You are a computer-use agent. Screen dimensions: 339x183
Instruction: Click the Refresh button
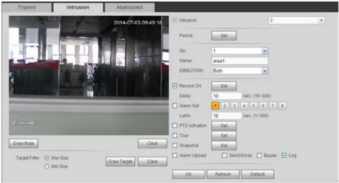tap(223, 175)
